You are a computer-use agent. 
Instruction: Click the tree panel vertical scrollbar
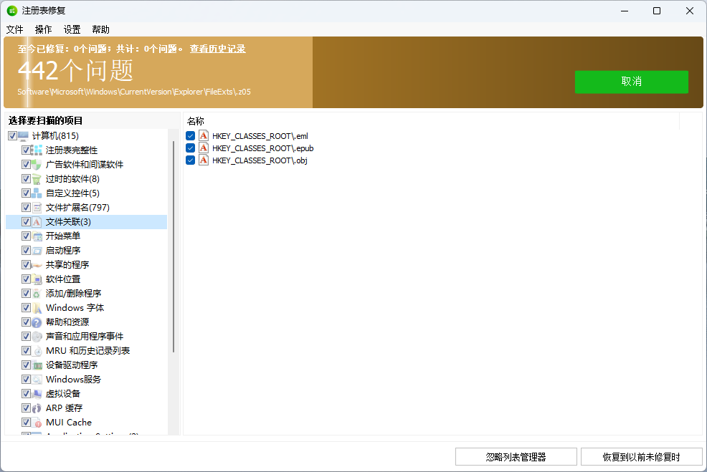[x=174, y=247]
